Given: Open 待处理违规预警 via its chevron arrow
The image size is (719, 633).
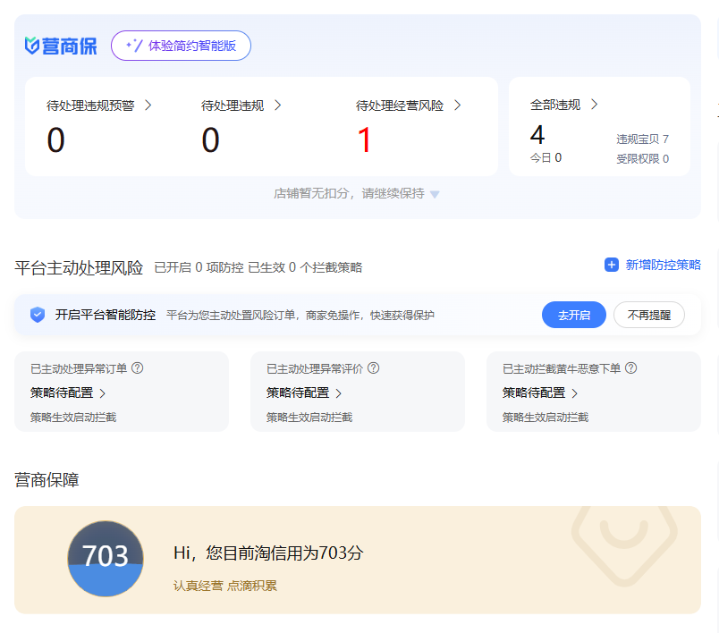Looking at the screenshot, I should pos(148,105).
